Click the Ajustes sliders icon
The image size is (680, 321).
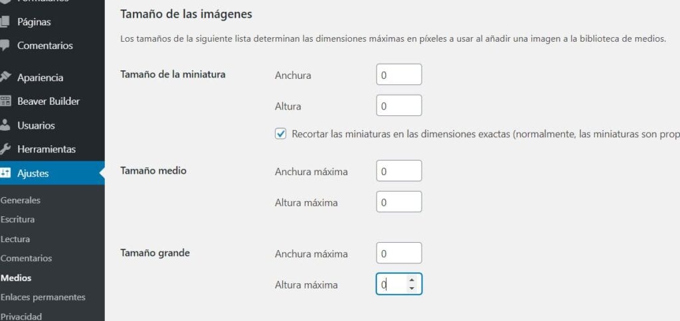5,173
